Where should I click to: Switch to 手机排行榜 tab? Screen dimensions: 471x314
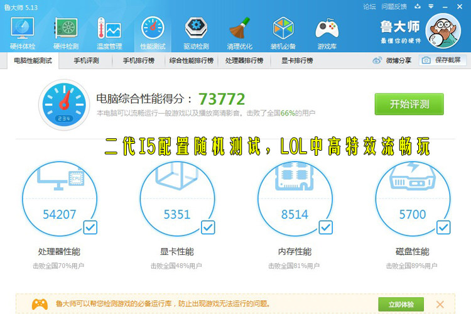pos(139,61)
